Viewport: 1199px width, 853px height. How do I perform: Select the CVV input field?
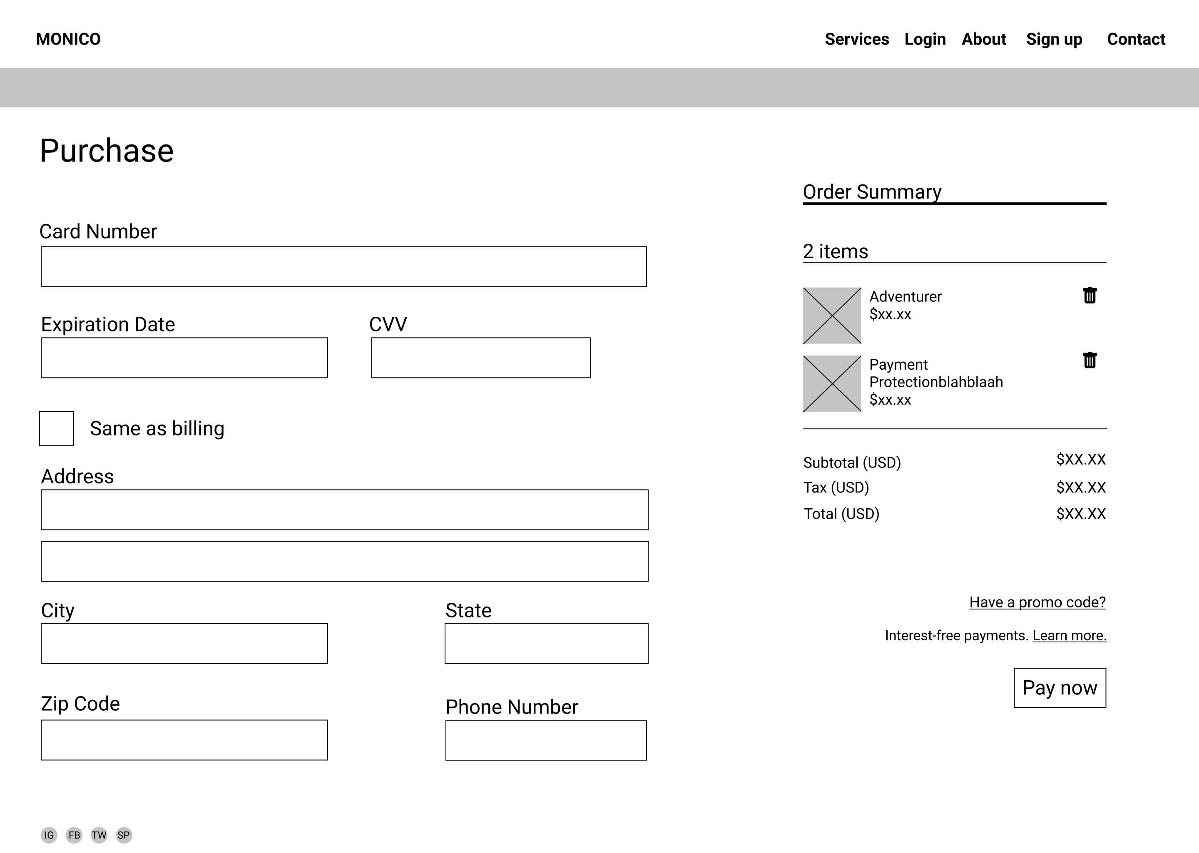click(x=481, y=358)
